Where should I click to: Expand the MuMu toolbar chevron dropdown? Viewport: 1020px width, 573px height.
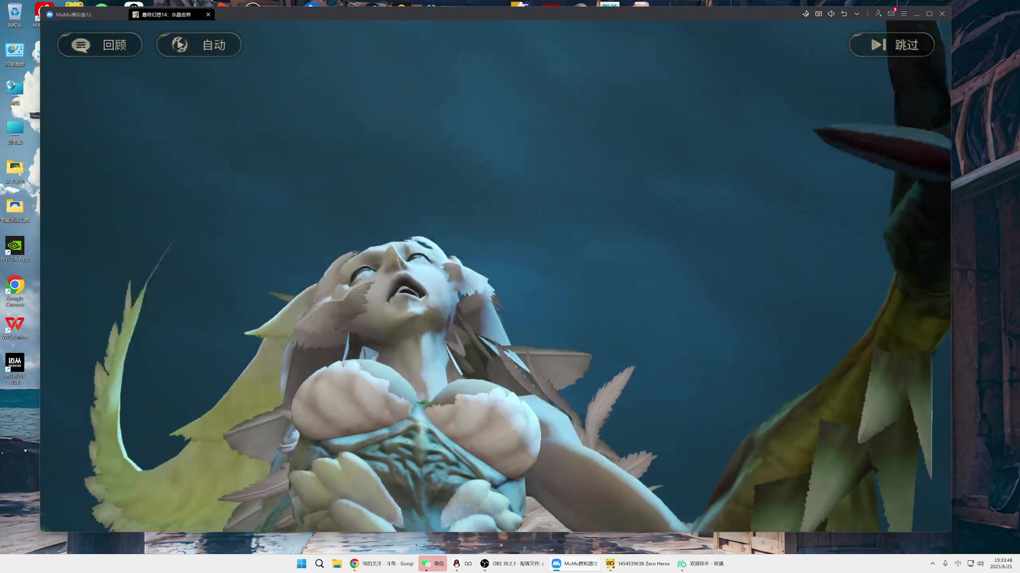point(857,14)
